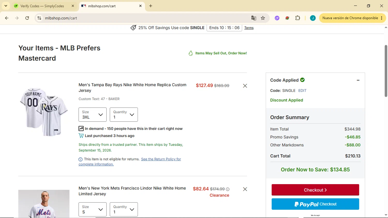Image resolution: width=388 pixels, height=218 pixels.
Task: Click the Order Summary heading
Action: [290, 117]
